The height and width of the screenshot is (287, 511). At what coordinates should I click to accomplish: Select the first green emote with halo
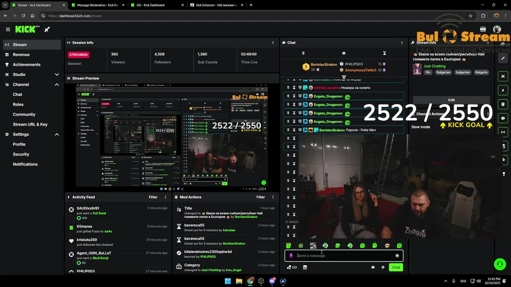(288, 246)
